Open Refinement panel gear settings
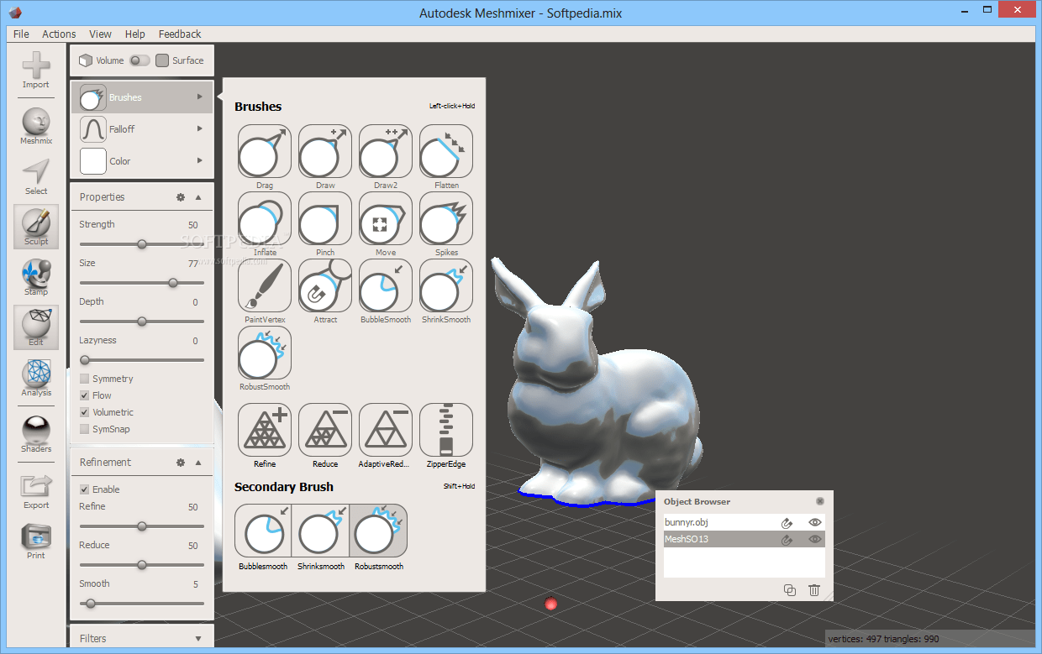The width and height of the screenshot is (1042, 654). pyautogui.click(x=180, y=463)
